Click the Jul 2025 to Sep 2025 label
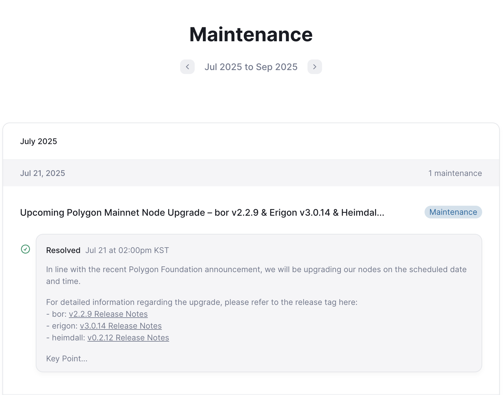 [251, 67]
